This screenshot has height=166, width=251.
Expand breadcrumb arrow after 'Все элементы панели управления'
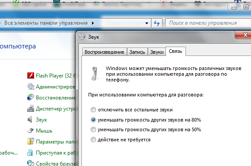coord(93,23)
